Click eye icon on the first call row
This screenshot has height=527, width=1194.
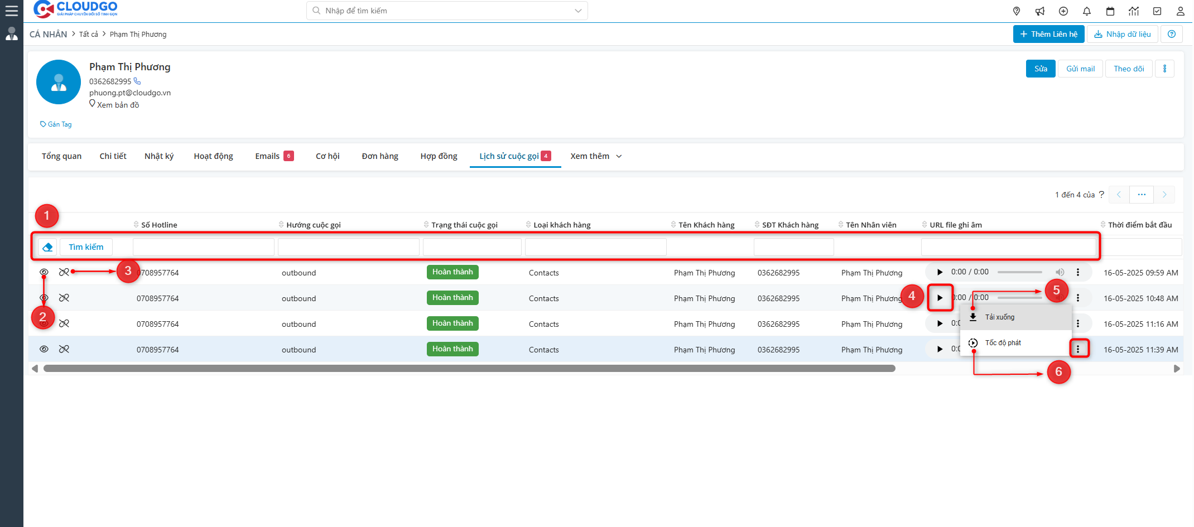tap(44, 272)
